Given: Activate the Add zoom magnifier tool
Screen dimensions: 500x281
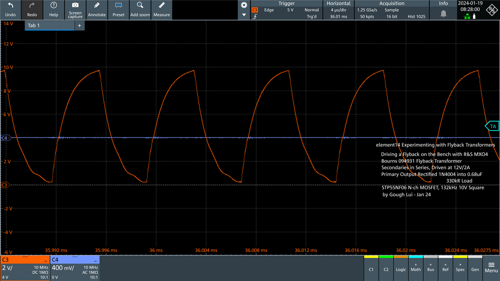Looking at the screenshot, I should tap(140, 10).
